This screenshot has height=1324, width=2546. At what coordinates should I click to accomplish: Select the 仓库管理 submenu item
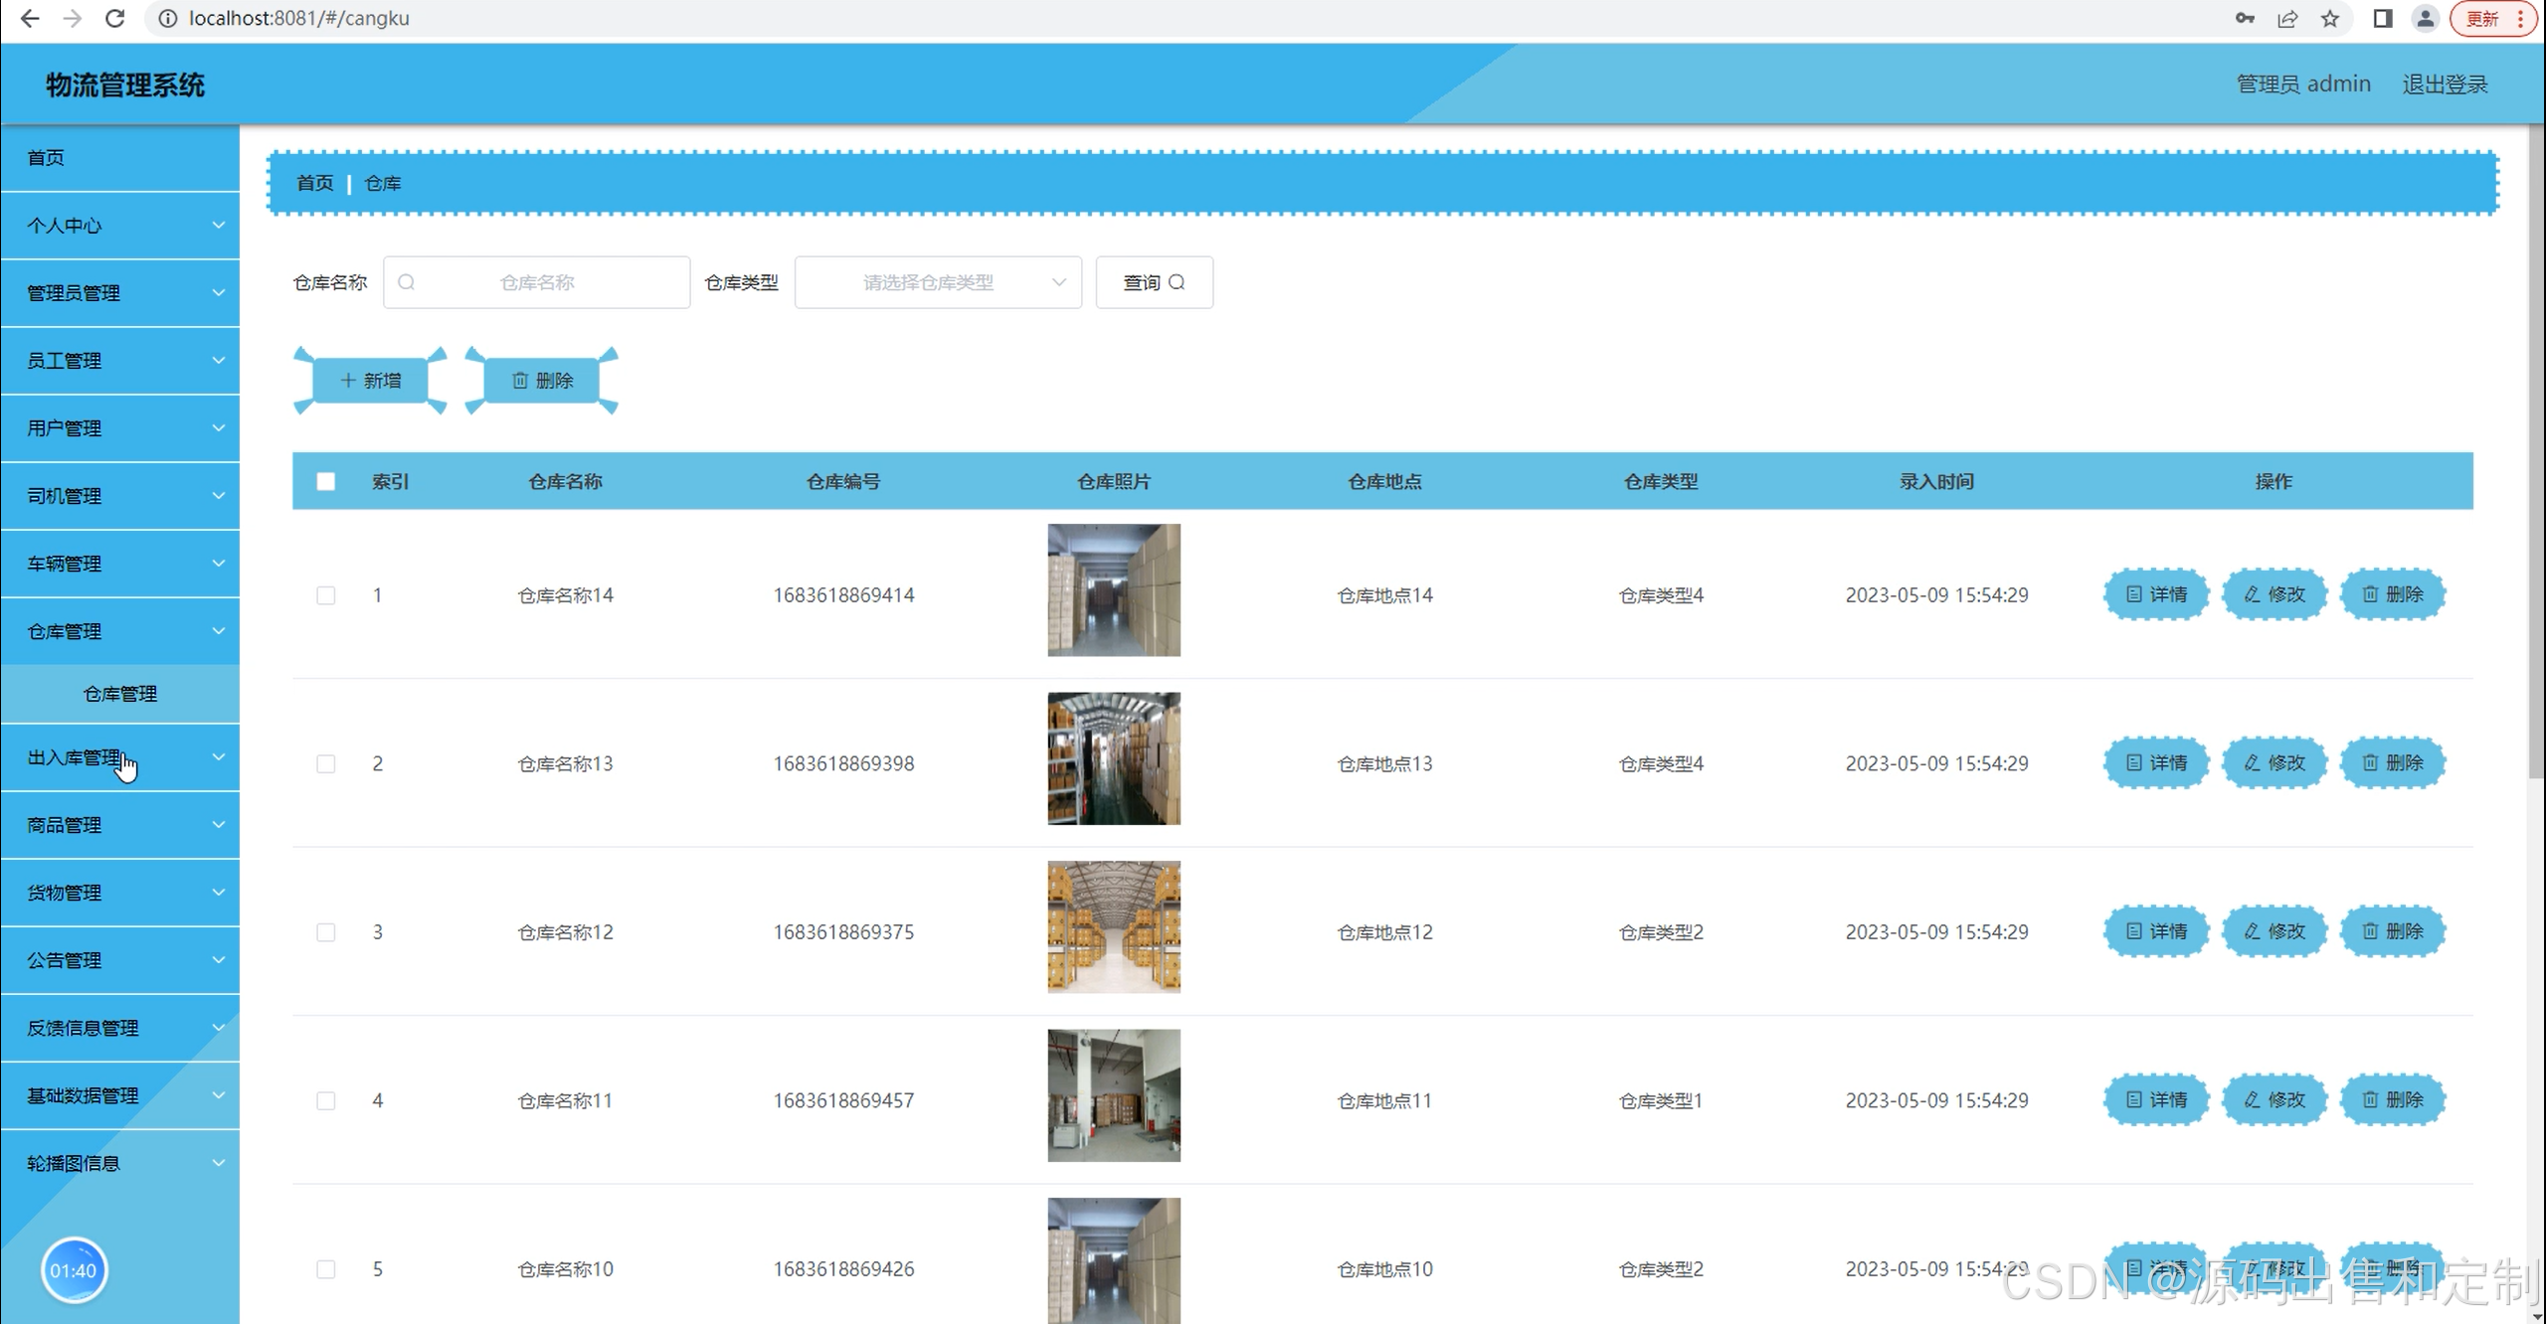coord(119,694)
